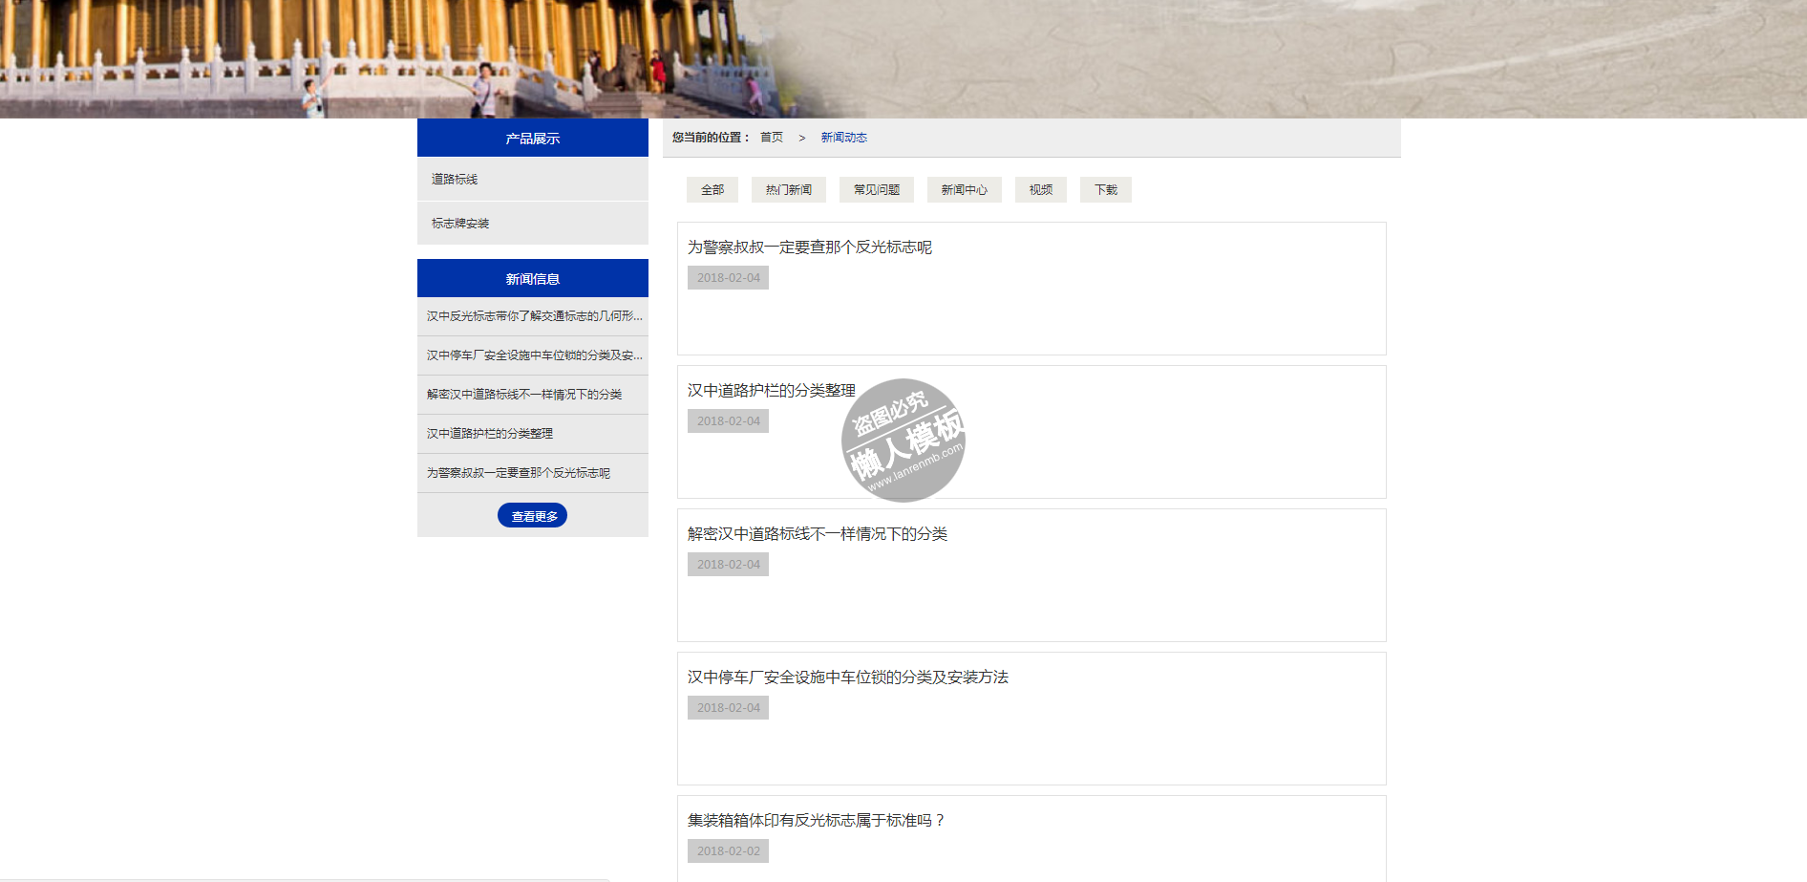Open sidebar link 解密汉中道路标线不一样情况下的分类
The image size is (1807, 882).
point(524,395)
